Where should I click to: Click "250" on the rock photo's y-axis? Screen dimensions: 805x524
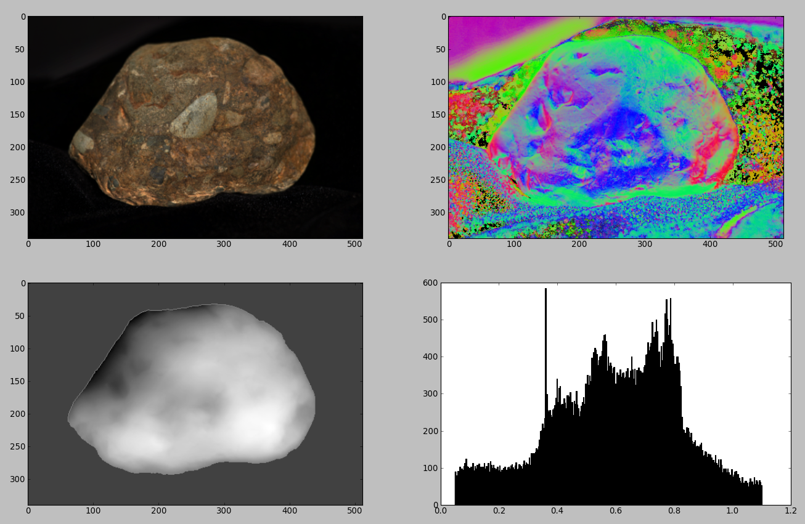coord(17,180)
